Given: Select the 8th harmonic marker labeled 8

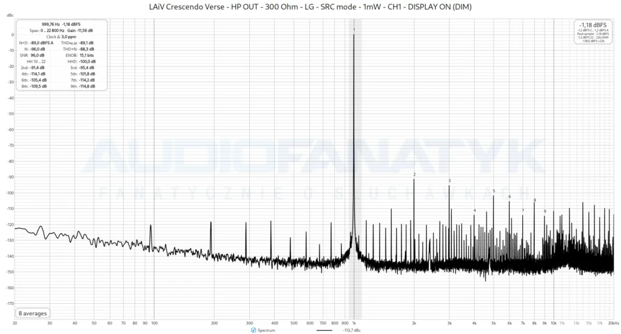Looking at the screenshot, I should point(535,200).
